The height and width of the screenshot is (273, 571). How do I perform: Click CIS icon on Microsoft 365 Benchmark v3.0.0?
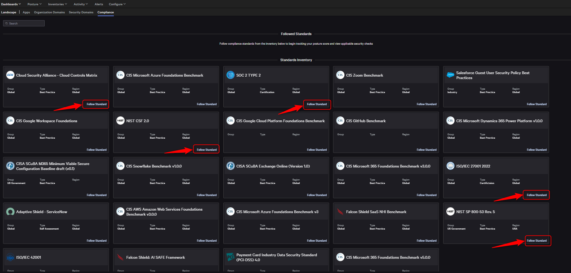340,166
